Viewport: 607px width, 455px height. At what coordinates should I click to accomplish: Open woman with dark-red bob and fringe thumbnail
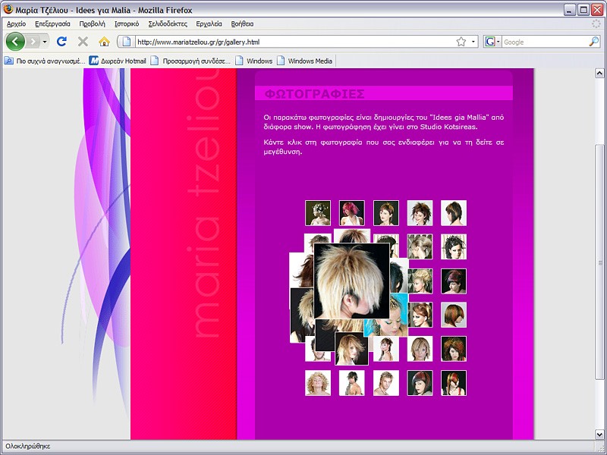pyautogui.click(x=420, y=383)
